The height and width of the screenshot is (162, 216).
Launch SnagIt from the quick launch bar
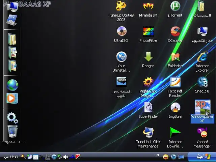pos(173,157)
